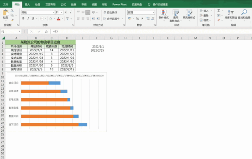
Task: Click the text orientation icon
Action: click(94, 12)
